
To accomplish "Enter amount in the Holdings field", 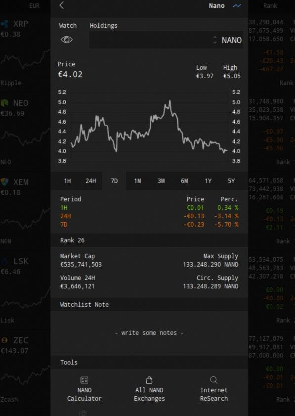I will (166, 40).
